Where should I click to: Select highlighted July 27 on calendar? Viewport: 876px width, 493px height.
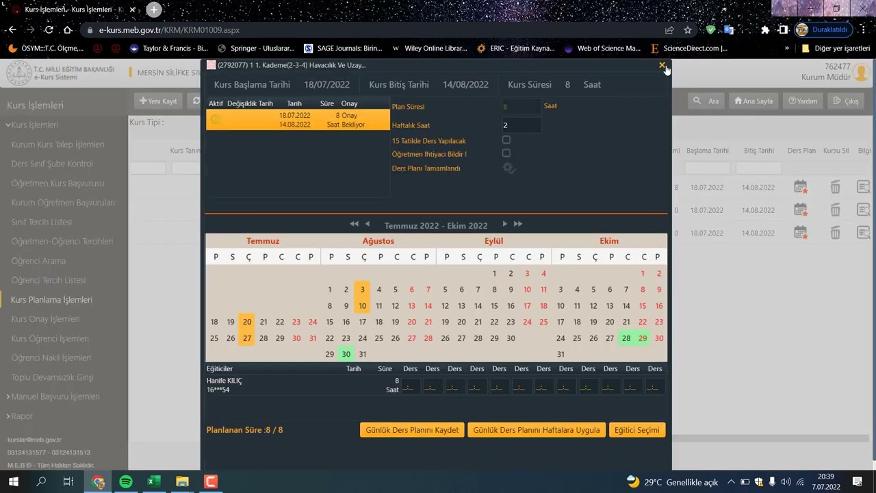coord(247,338)
